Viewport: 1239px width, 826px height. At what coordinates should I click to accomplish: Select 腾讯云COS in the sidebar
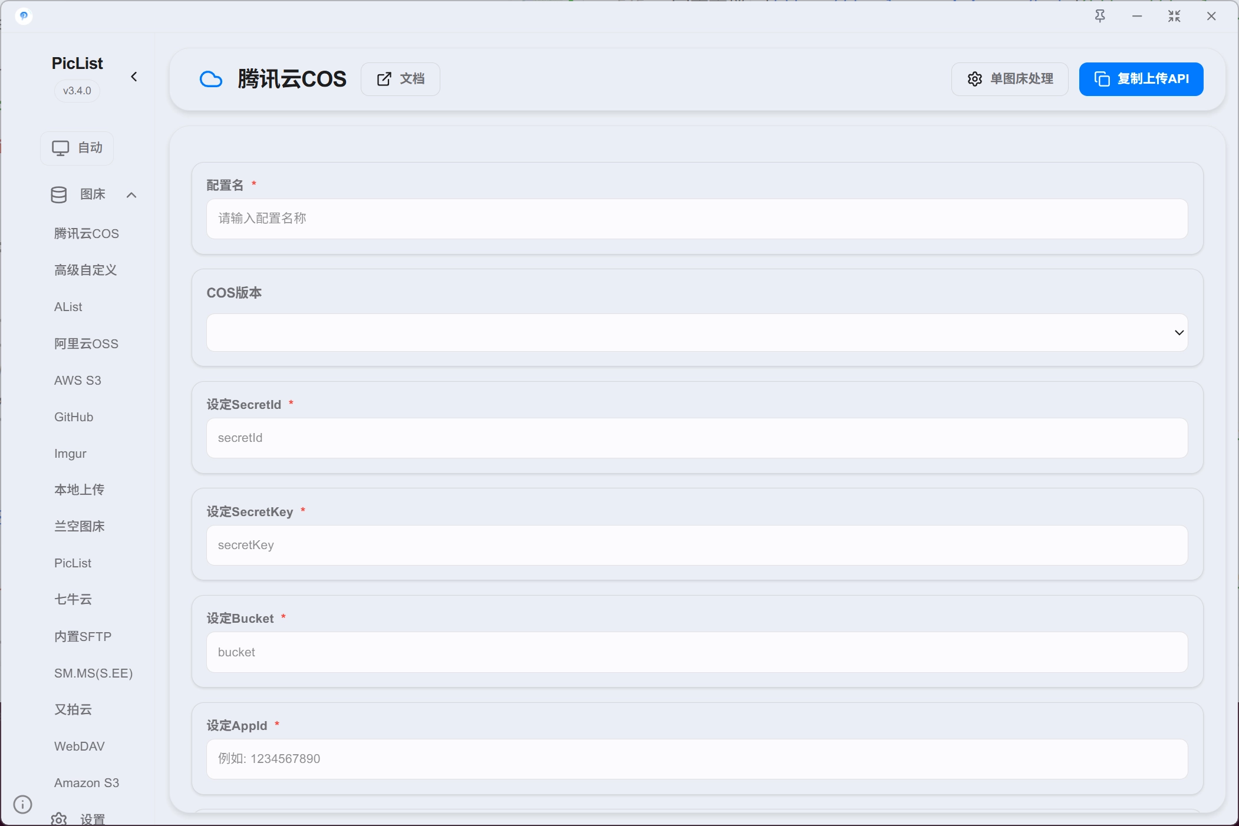point(87,234)
